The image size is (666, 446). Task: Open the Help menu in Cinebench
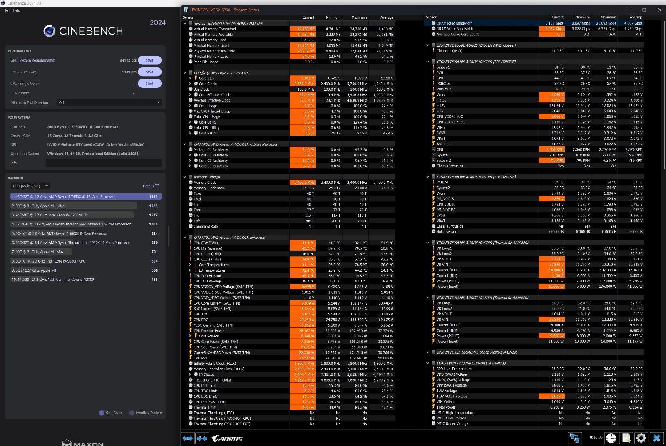pyautogui.click(x=17, y=10)
